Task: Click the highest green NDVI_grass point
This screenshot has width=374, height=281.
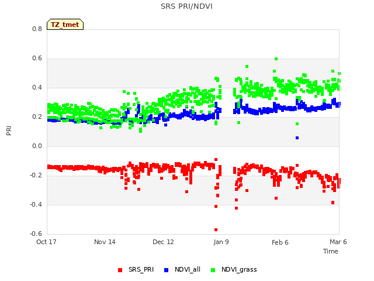Action: coord(276,59)
